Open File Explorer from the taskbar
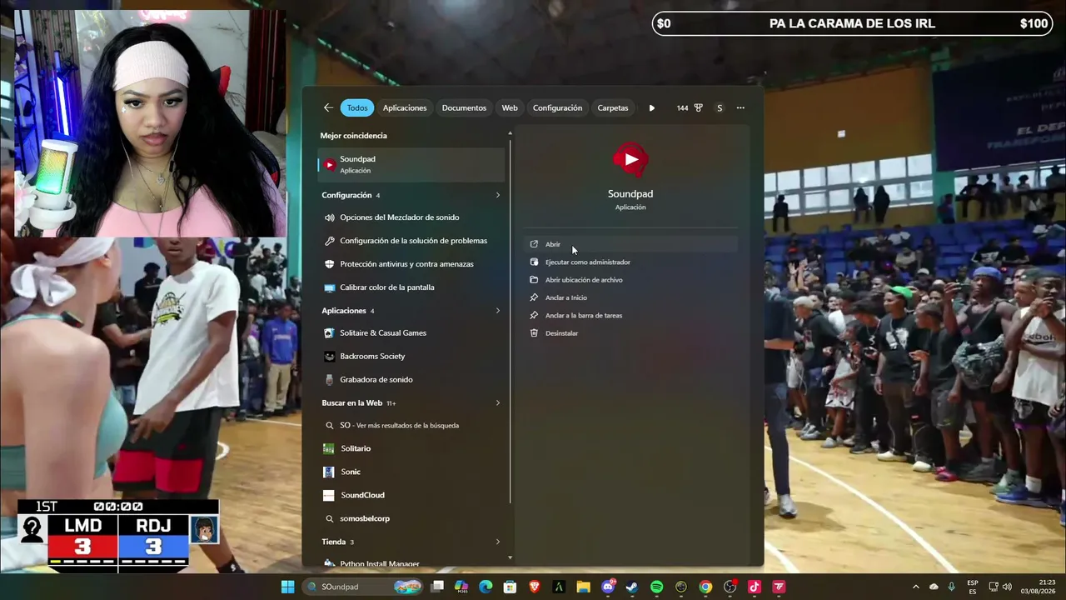1066x600 pixels. (x=583, y=587)
